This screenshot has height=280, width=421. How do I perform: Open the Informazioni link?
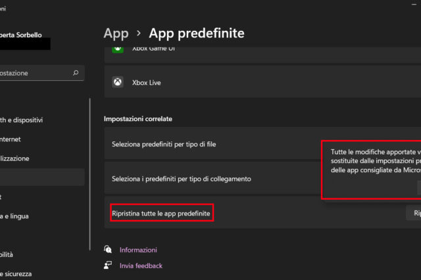click(138, 250)
